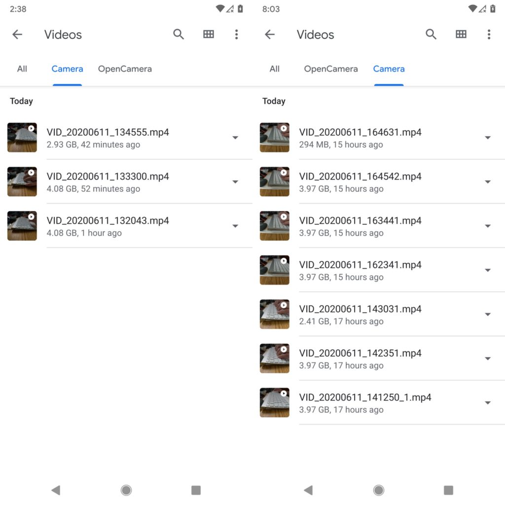The height and width of the screenshot is (505, 505).
Task: Select file name VID_20200611_163441.mp4
Action: coord(360,220)
